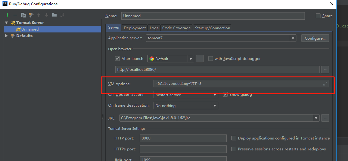Open Edit Defaults wrench icon in toolbar
Image resolution: width=348 pixels, height=161 pixels.
pos(31,15)
